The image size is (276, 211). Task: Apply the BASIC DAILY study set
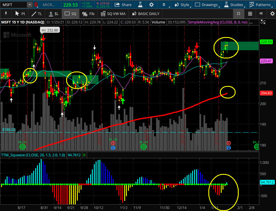146,14
